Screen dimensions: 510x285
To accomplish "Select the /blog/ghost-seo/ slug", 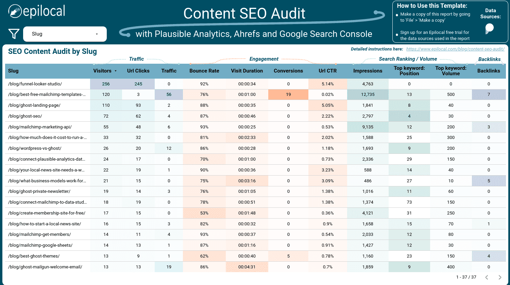I will (25, 116).
